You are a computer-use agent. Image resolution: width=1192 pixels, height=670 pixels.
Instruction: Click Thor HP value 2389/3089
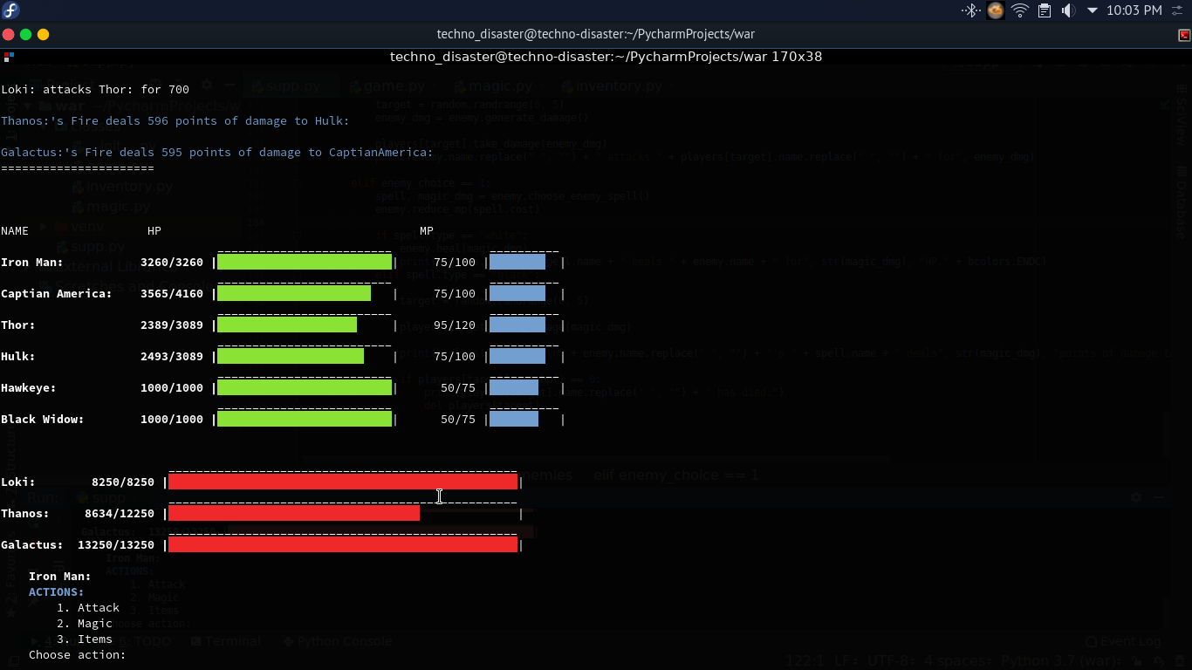(172, 325)
